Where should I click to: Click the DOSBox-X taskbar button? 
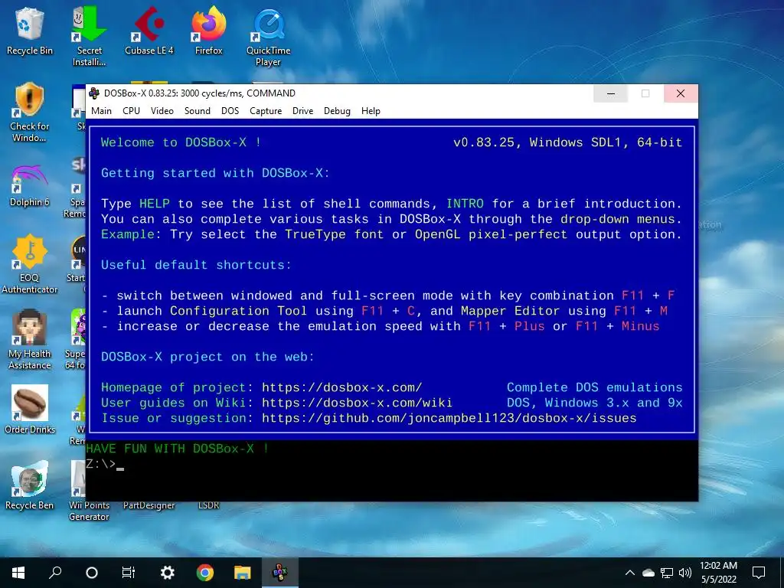pyautogui.click(x=280, y=573)
